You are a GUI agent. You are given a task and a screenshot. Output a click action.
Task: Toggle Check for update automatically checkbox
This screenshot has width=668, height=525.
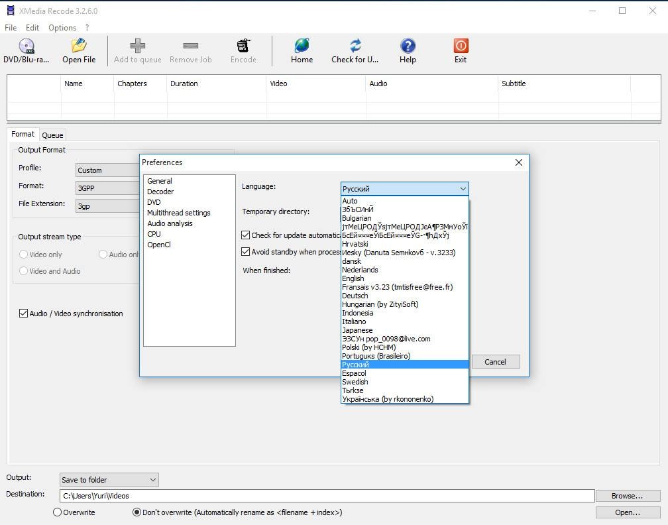click(245, 235)
